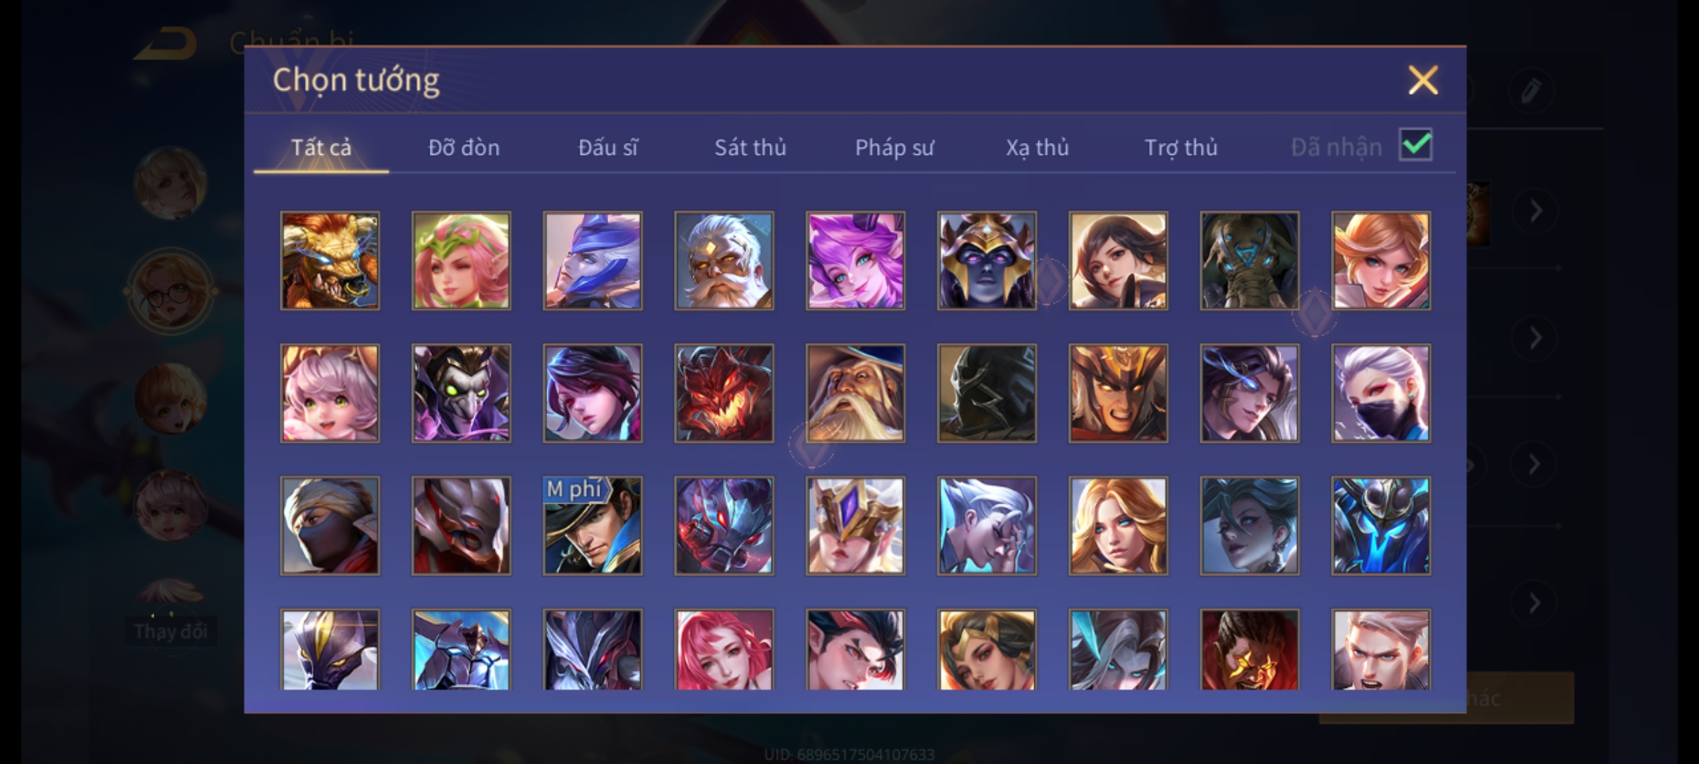1699x764 pixels.
Task: Select the hero tagged 'M phí'
Action: (x=593, y=526)
